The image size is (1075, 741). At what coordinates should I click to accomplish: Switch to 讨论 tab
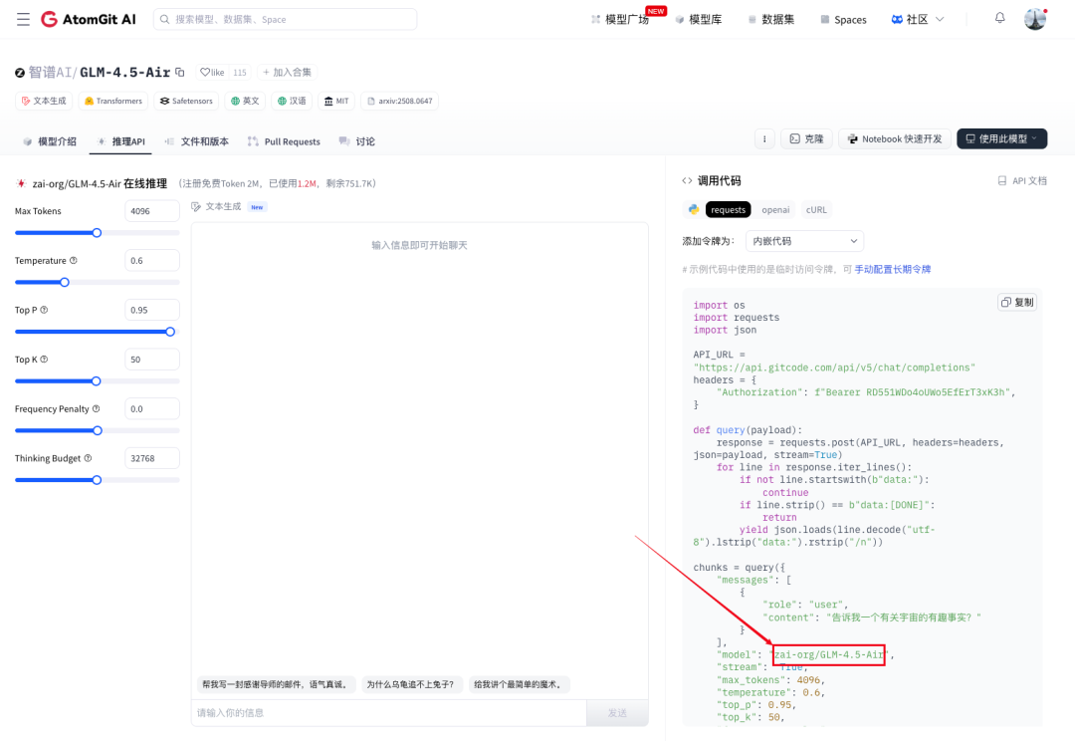click(357, 141)
